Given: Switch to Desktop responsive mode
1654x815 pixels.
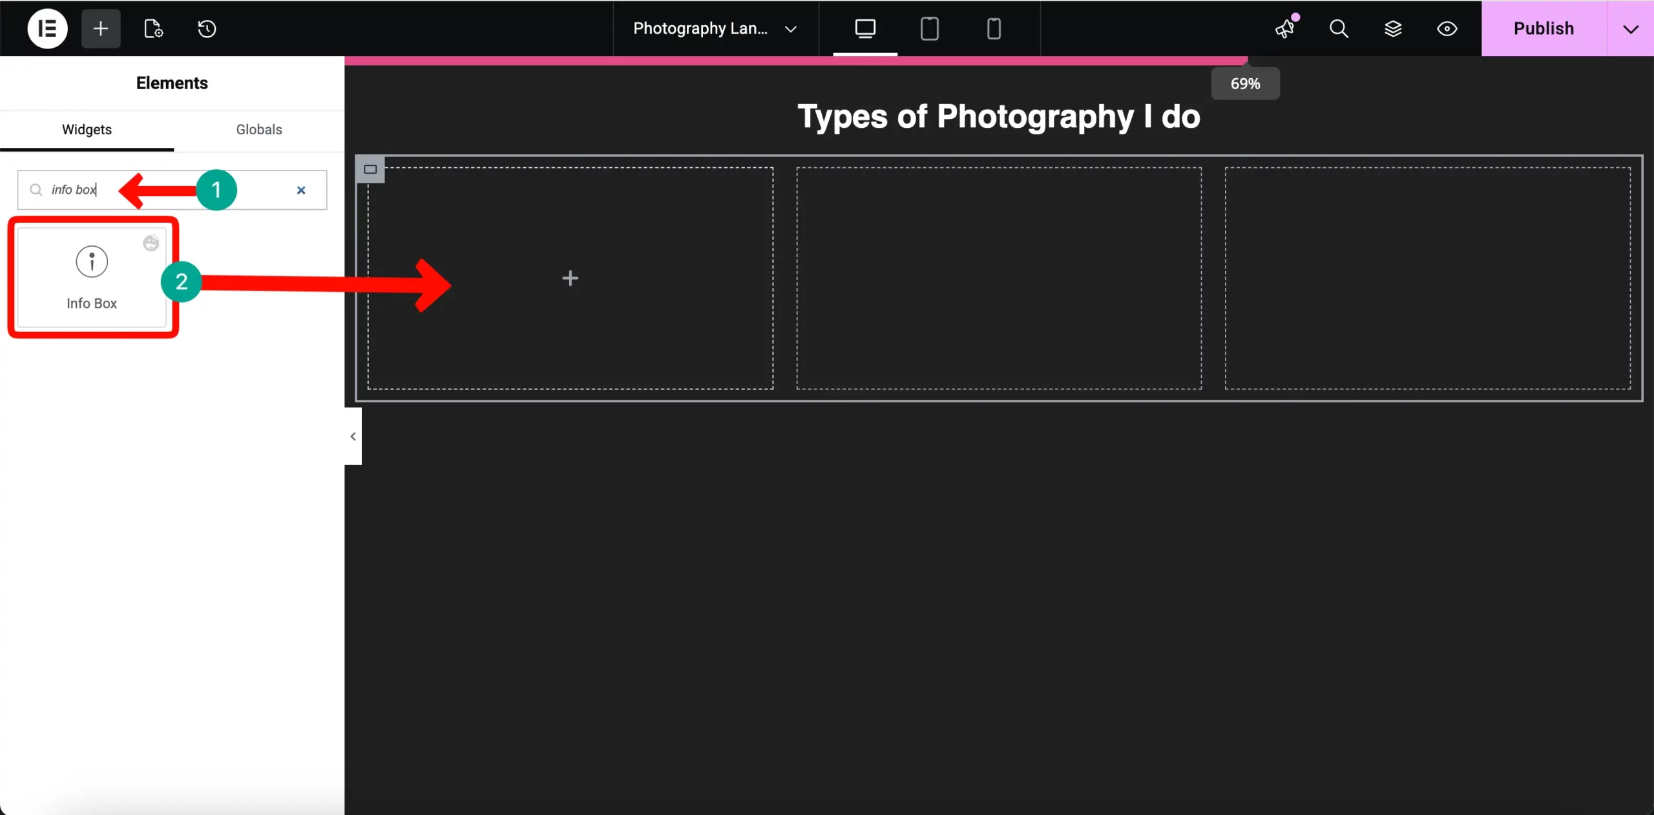Looking at the screenshot, I should pos(865,28).
